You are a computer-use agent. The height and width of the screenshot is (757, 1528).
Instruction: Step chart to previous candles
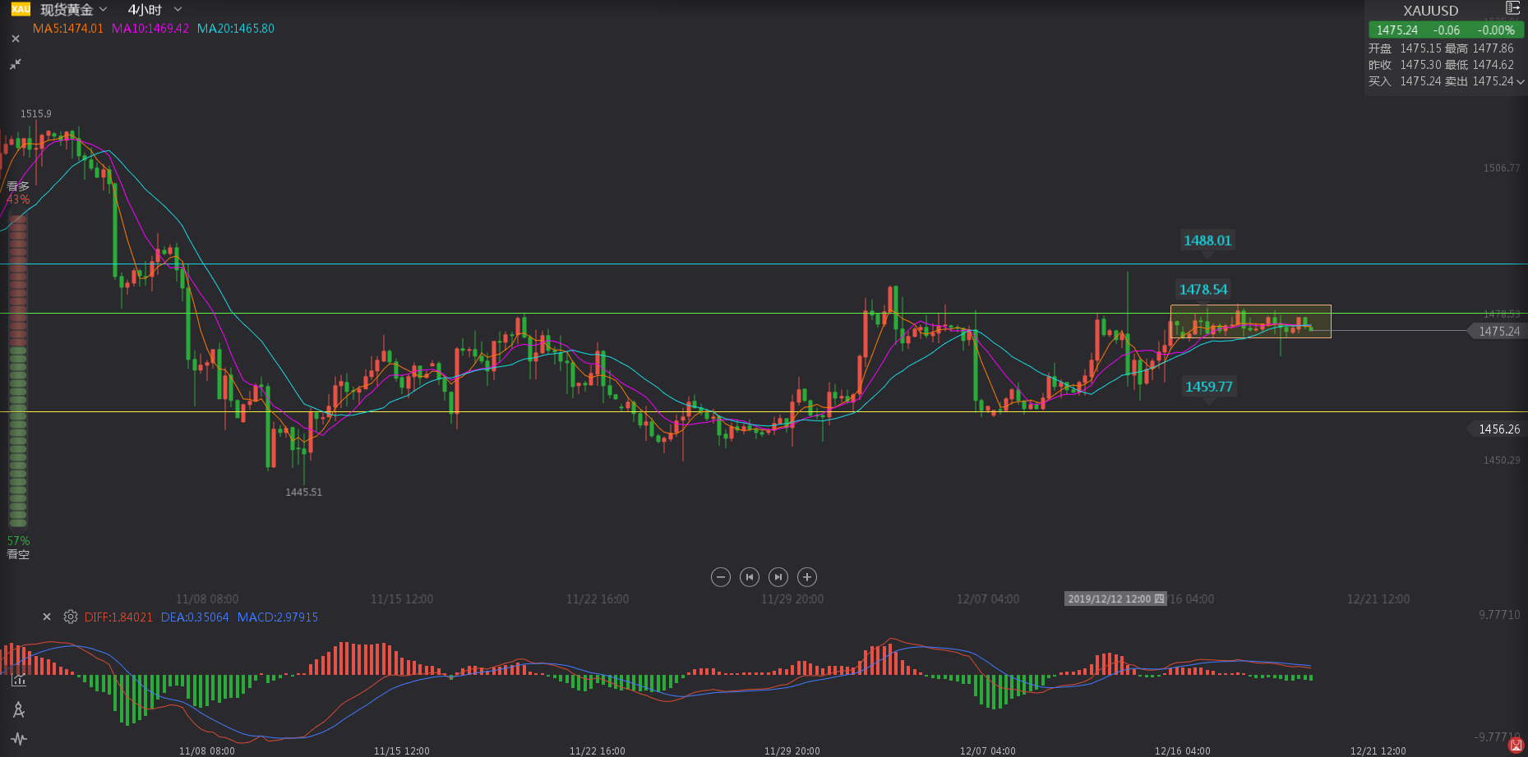coord(749,577)
